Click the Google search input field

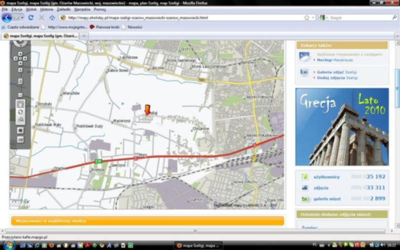(x=357, y=17)
